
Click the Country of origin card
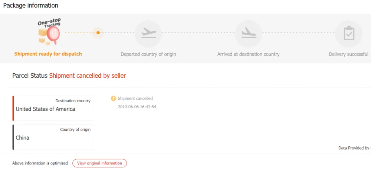point(53,137)
